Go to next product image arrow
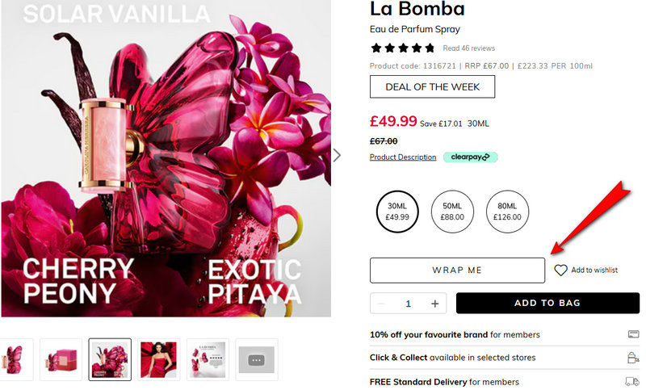The height and width of the screenshot is (390, 646). tap(338, 155)
